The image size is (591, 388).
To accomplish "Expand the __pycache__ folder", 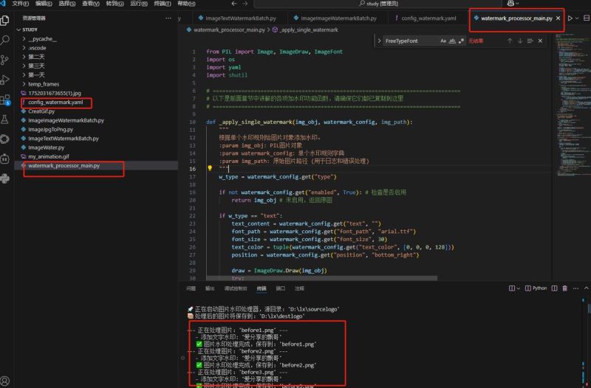I will pos(42,38).
